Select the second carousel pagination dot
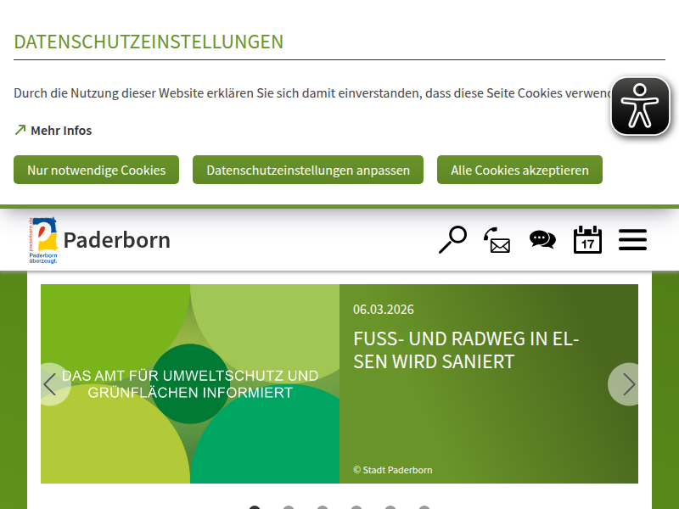679x509 pixels. (x=289, y=507)
